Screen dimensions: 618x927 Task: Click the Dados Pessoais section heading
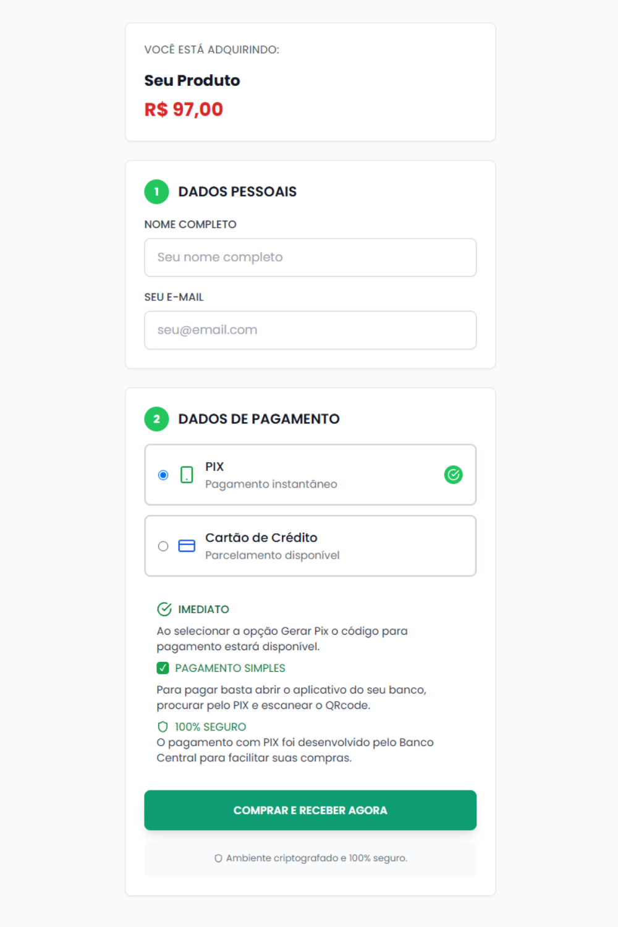click(x=237, y=192)
